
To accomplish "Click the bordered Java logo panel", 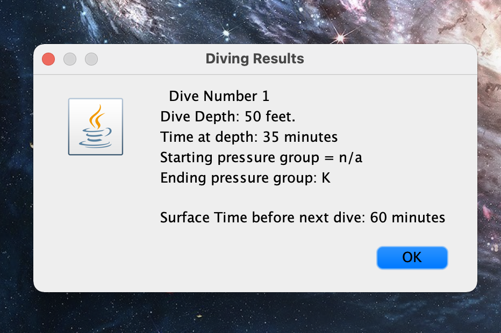I will pos(95,126).
